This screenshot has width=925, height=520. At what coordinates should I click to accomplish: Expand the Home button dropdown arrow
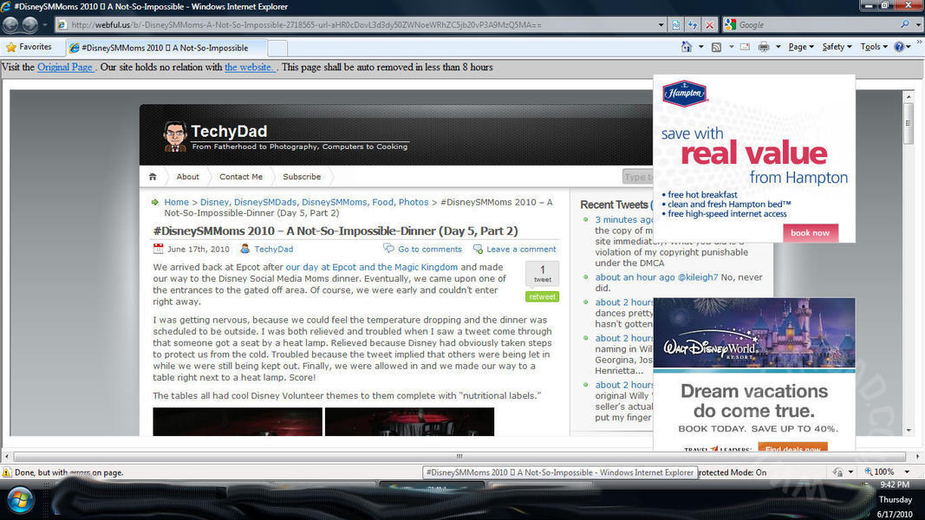(700, 47)
